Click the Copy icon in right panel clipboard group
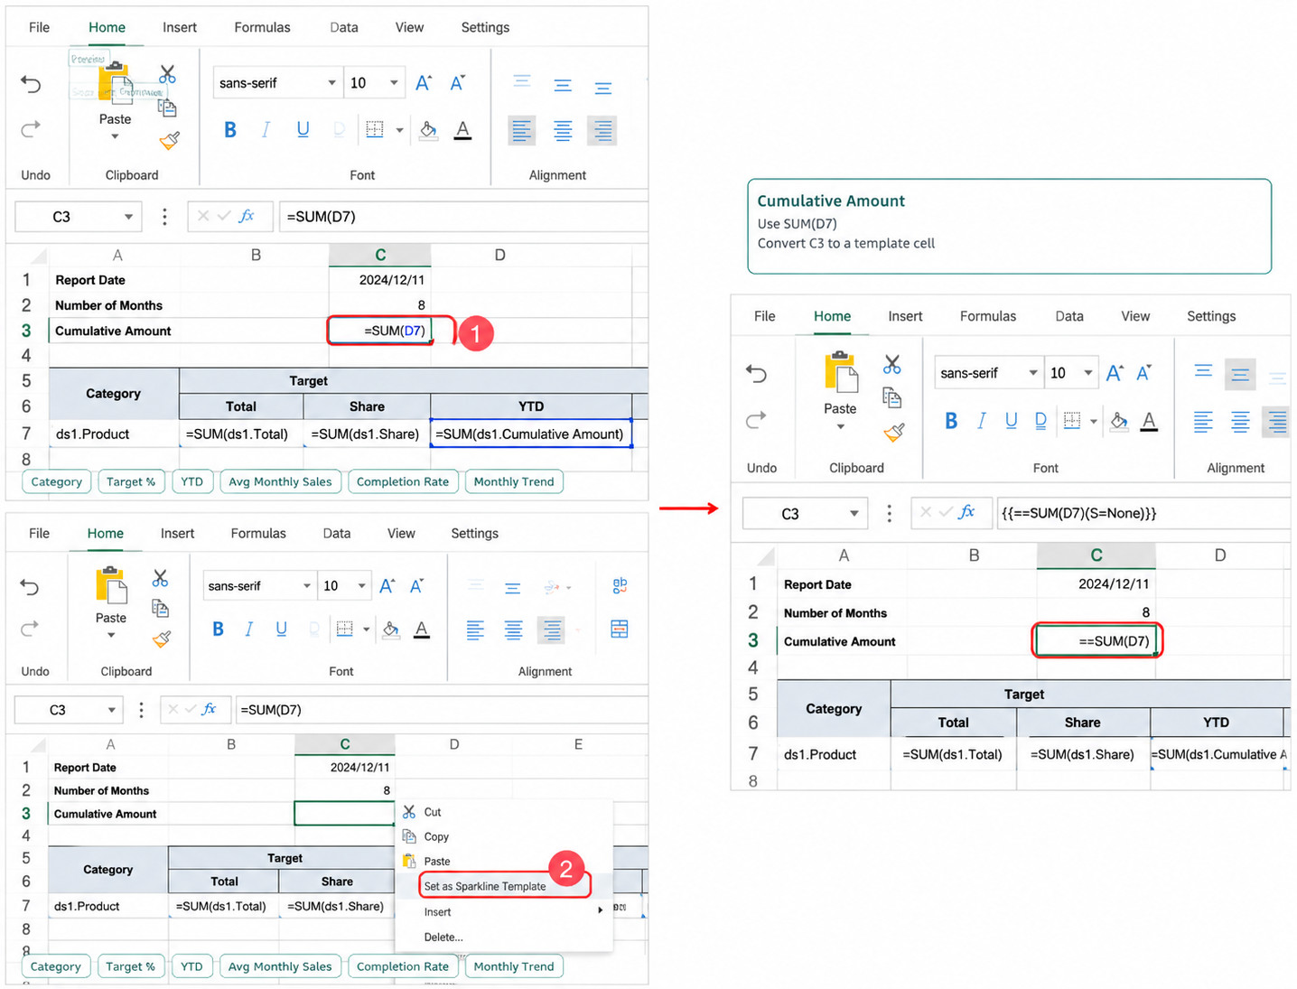Image resolution: width=1297 pixels, height=989 pixels. pos(891,398)
